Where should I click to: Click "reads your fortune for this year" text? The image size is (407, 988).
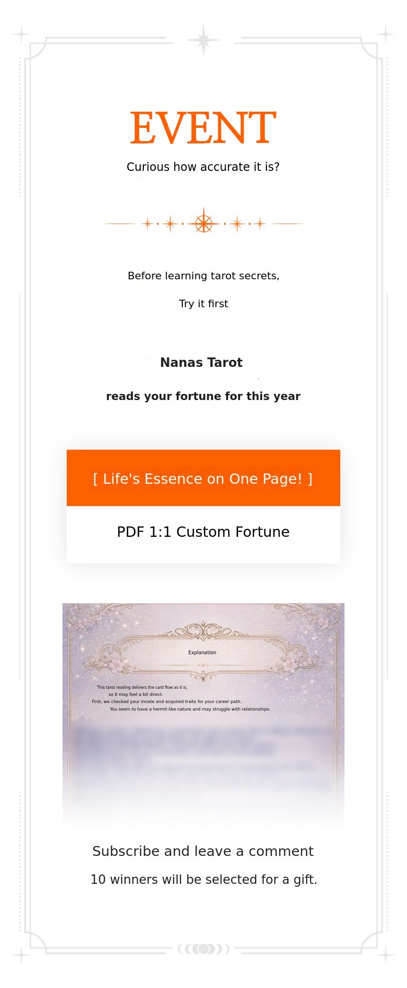(203, 396)
